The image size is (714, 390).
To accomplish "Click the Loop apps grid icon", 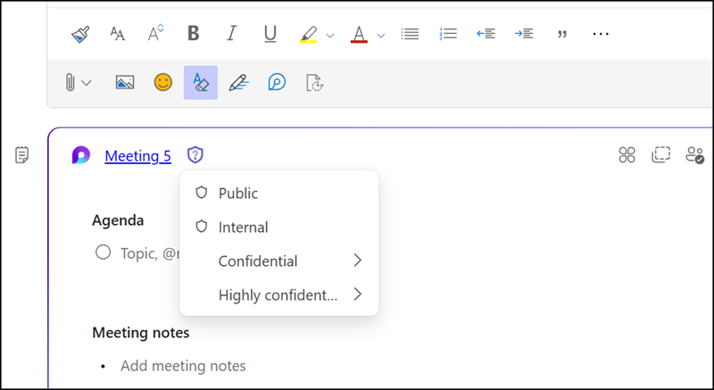I will tap(627, 154).
